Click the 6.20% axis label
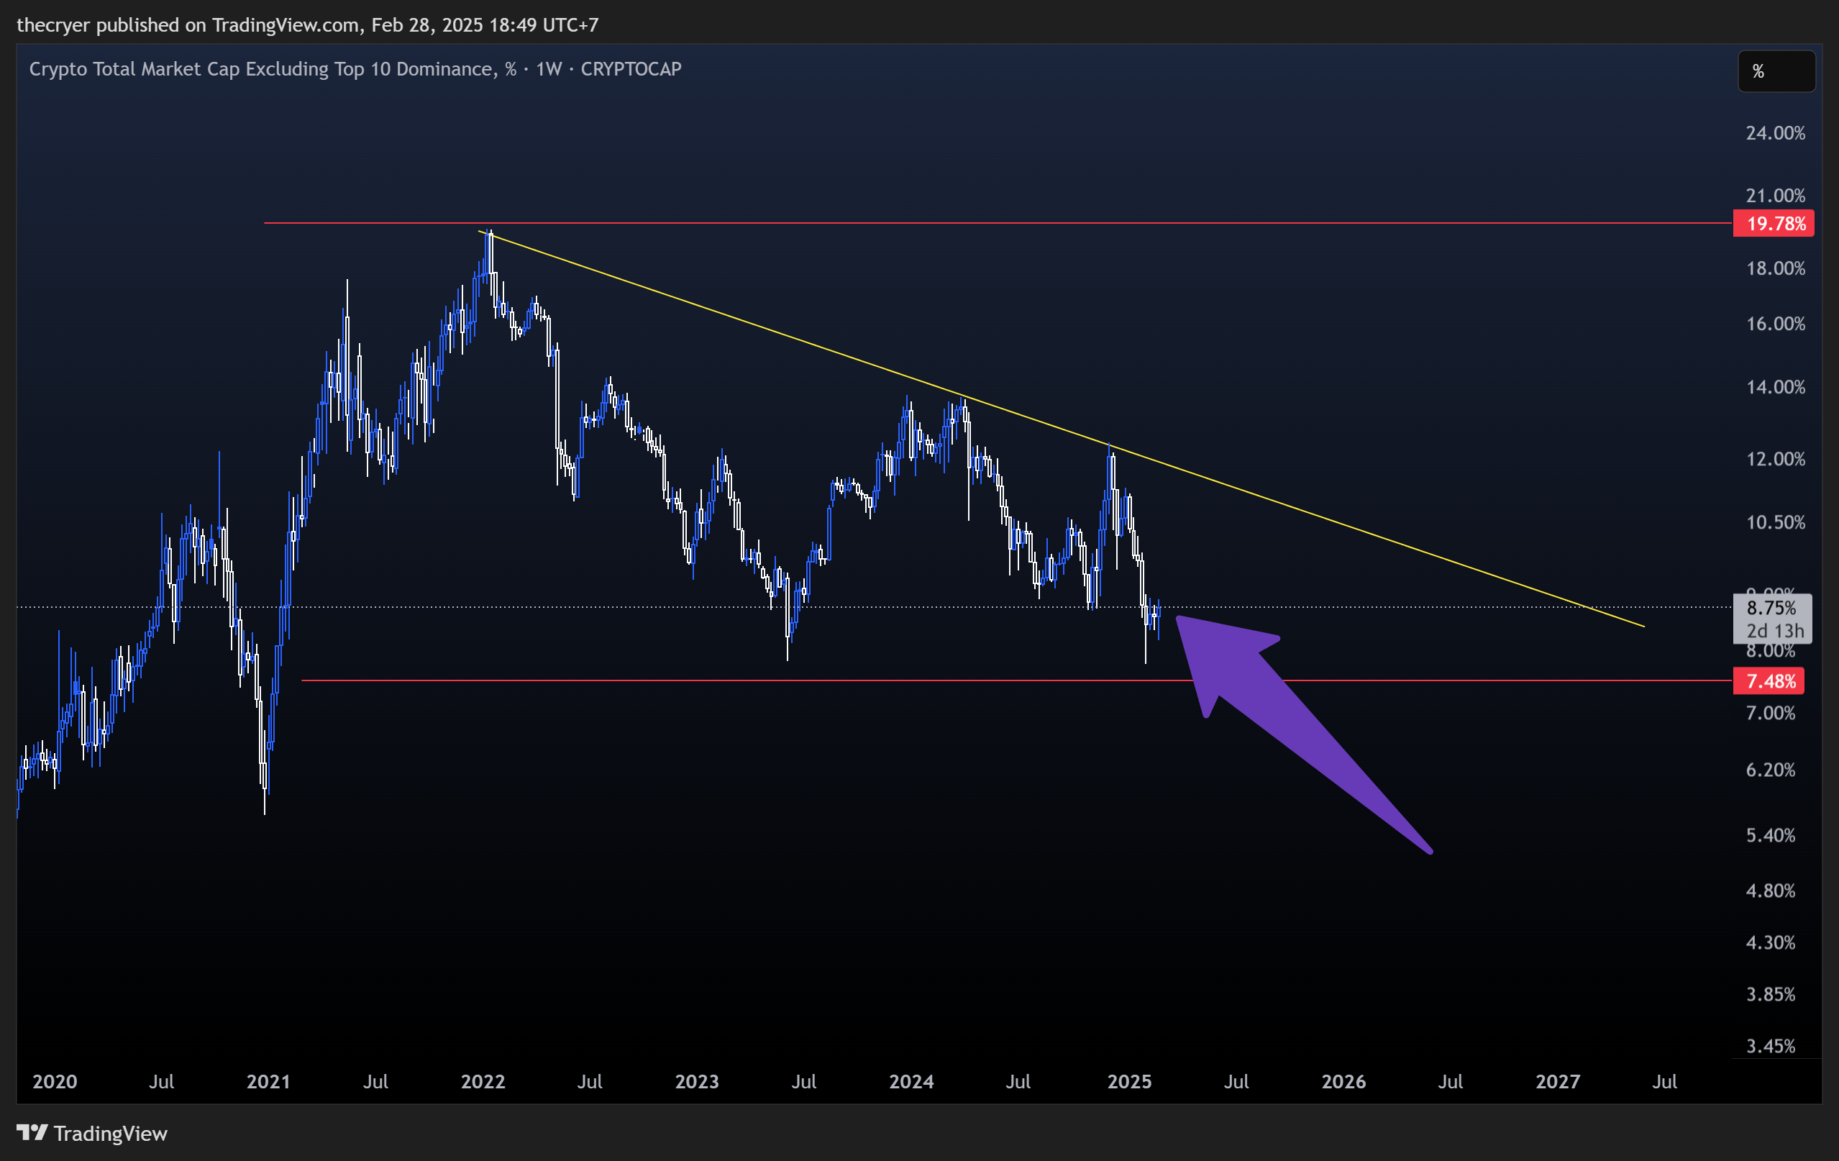The height and width of the screenshot is (1161, 1839). point(1771,770)
